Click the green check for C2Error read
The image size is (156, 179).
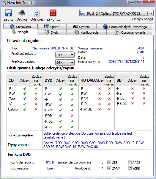coord(25,109)
